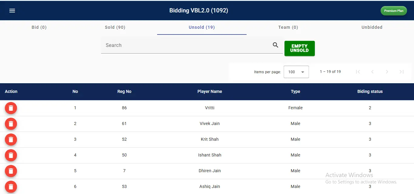Delete Ashiq Jain with trash icon
The image size is (414, 194).
coord(11,186)
